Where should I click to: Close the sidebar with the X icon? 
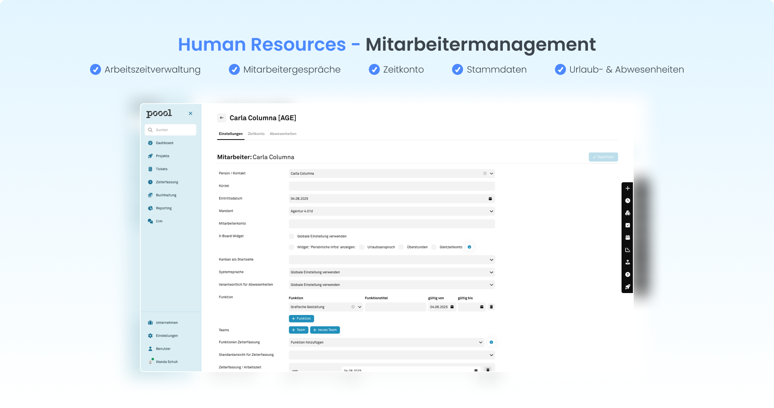tap(191, 113)
